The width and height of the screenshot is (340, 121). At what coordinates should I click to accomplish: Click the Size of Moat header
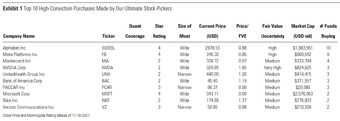tap(184, 31)
